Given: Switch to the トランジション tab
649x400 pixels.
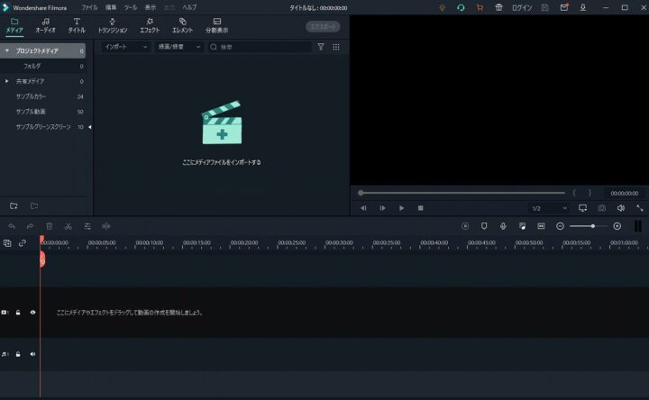Looking at the screenshot, I should [113, 25].
